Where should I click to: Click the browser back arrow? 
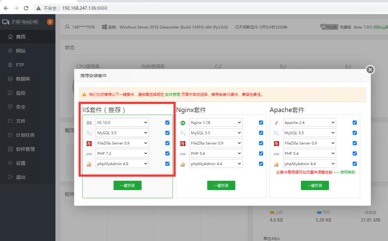tap(6, 8)
